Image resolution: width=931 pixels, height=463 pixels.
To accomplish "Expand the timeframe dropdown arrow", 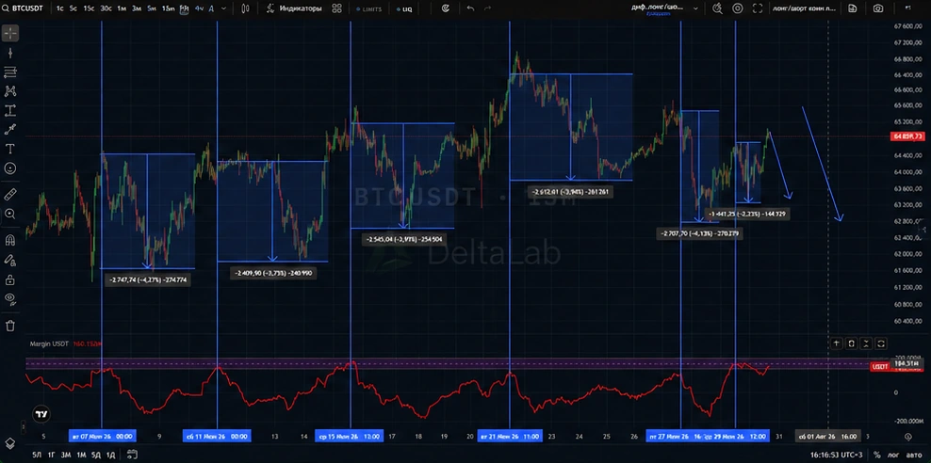I will coord(223,8).
